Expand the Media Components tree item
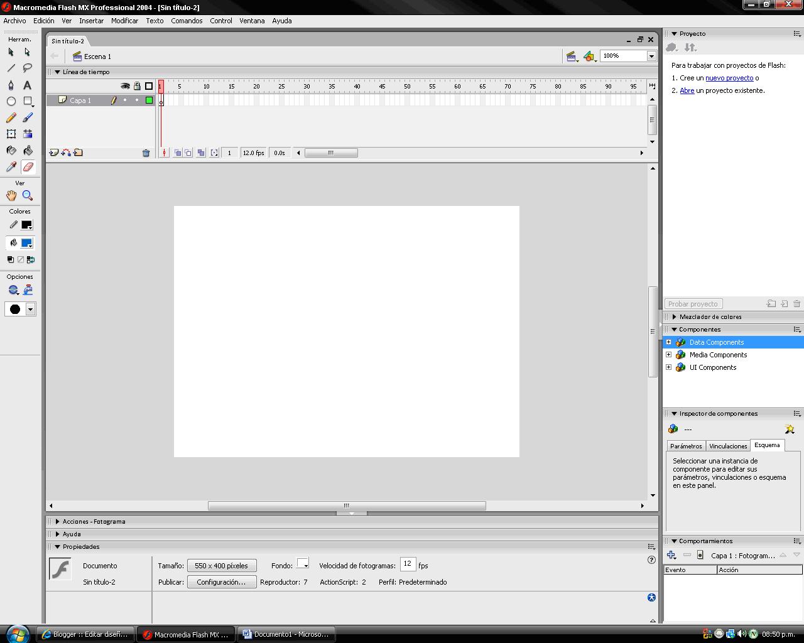804x643 pixels. pos(668,355)
